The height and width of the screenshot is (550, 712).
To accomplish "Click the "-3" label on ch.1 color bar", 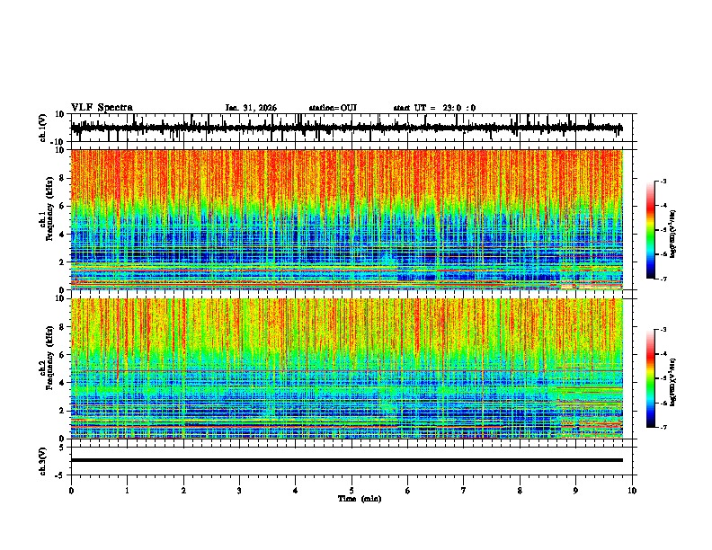I will tap(663, 182).
